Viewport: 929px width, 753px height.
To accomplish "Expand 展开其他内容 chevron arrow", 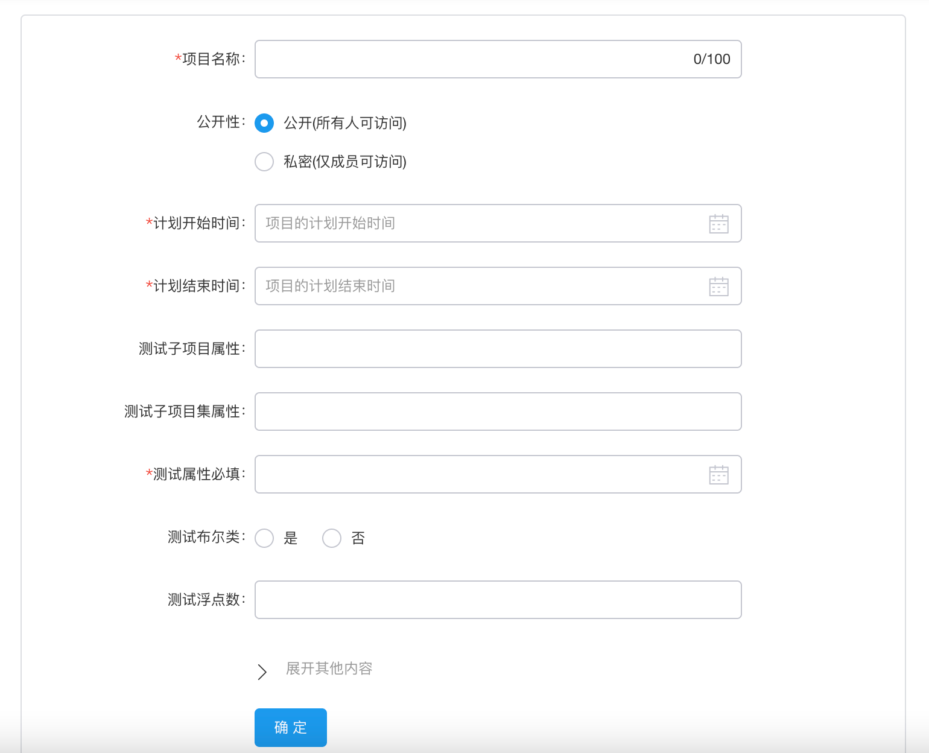I will tap(262, 672).
